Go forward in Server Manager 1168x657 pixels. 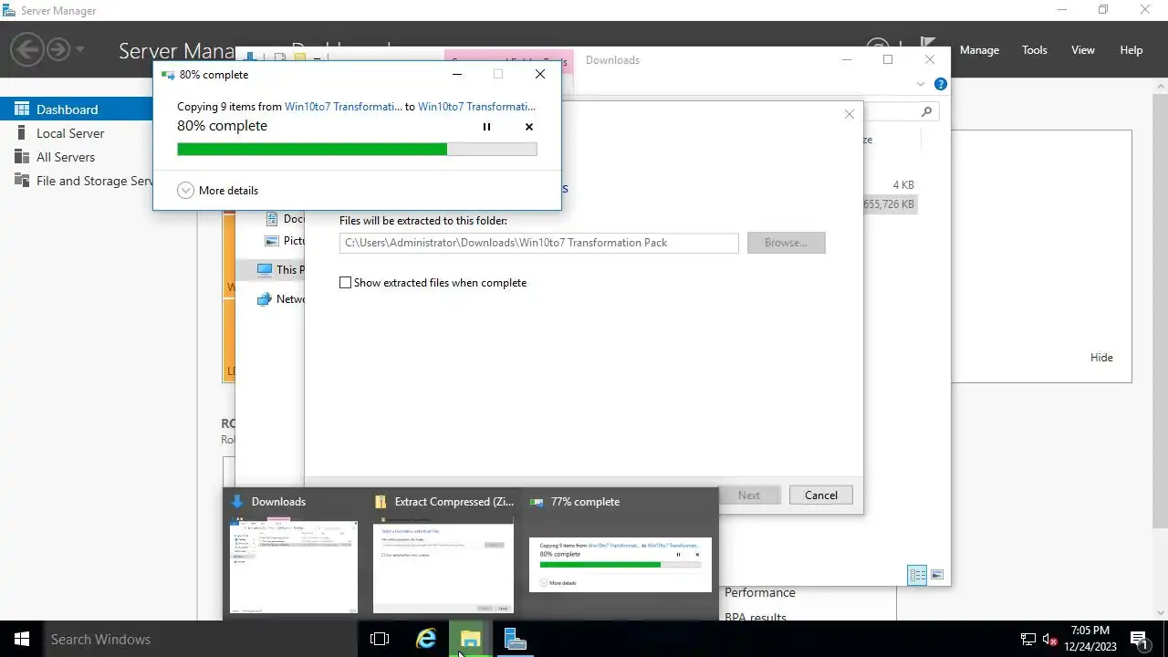coord(57,49)
